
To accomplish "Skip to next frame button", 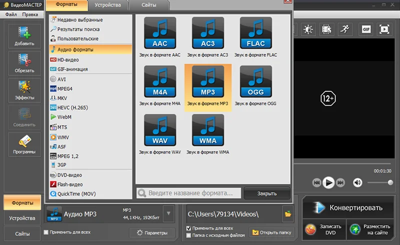I will tap(340, 182).
